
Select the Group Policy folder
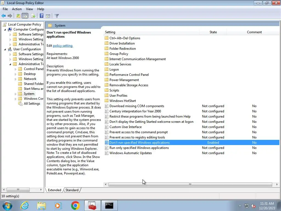119,54
